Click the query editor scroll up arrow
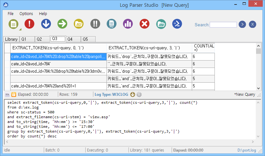The width and height of the screenshot is (265, 156). point(258,103)
